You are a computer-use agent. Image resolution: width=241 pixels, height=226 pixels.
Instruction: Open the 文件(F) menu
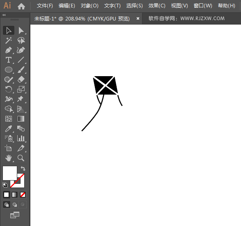pos(45,6)
